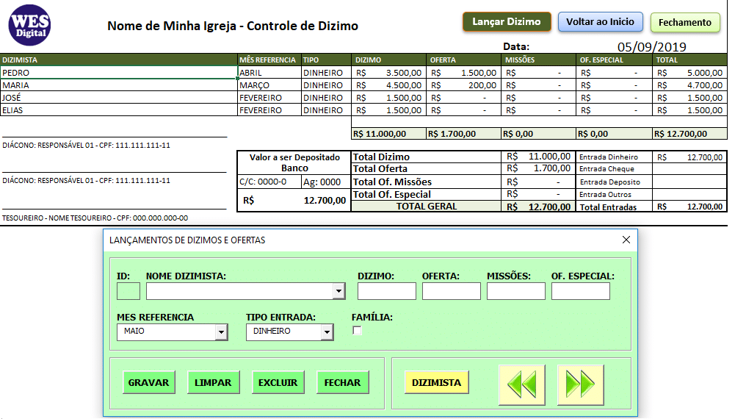Viewport: 735px width, 419px height.
Task: Click dizimo column sum R$ 11.000,00
Action: pyautogui.click(x=388, y=134)
